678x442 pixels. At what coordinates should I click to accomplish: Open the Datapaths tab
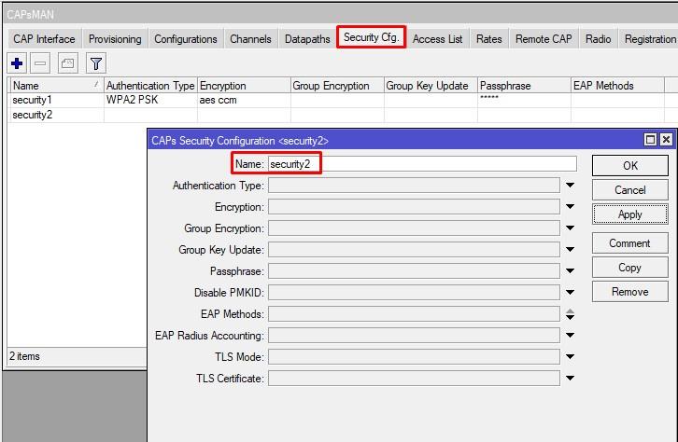coord(307,39)
